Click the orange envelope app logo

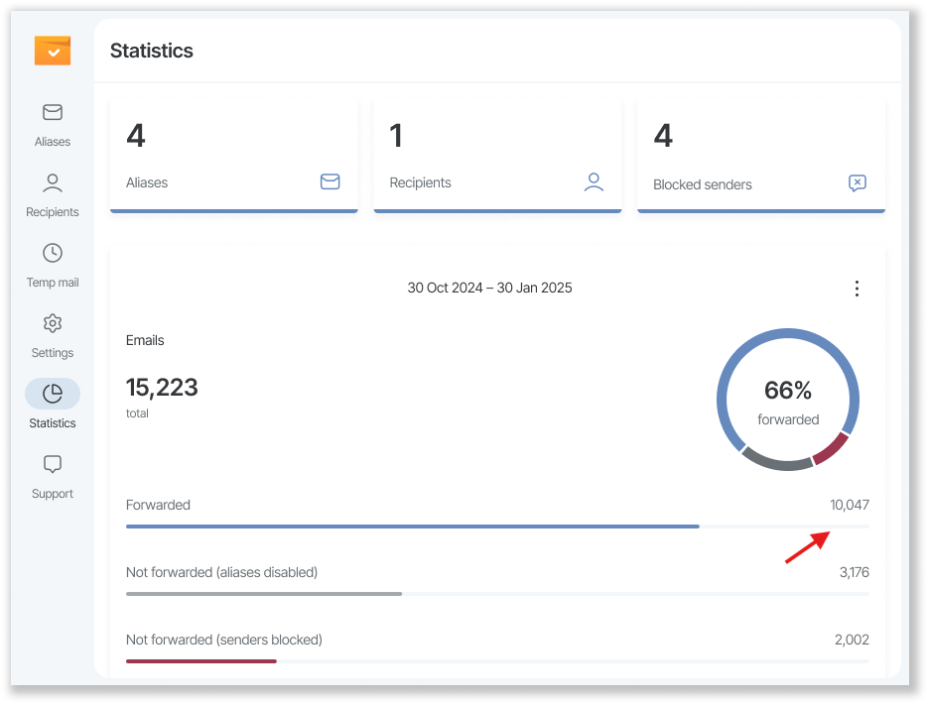53,51
